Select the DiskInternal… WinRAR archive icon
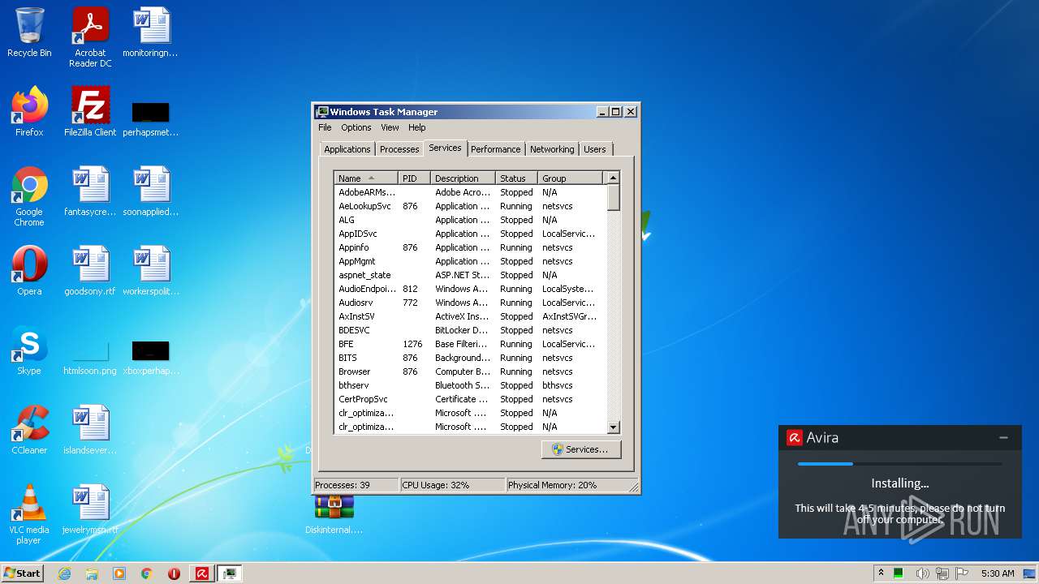The height and width of the screenshot is (584, 1039). coord(334,513)
